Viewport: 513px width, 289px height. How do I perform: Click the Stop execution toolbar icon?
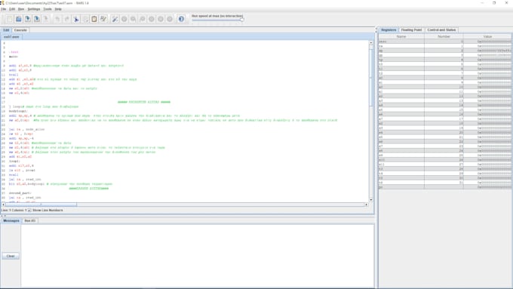(x=161, y=19)
